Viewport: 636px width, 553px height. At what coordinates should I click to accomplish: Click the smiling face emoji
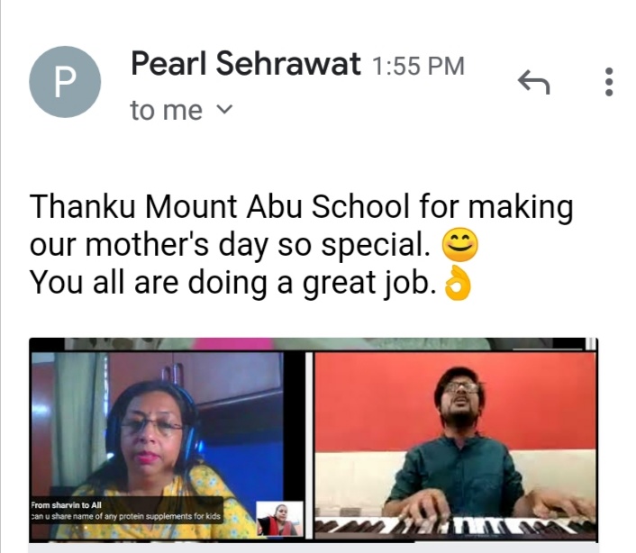click(x=459, y=244)
